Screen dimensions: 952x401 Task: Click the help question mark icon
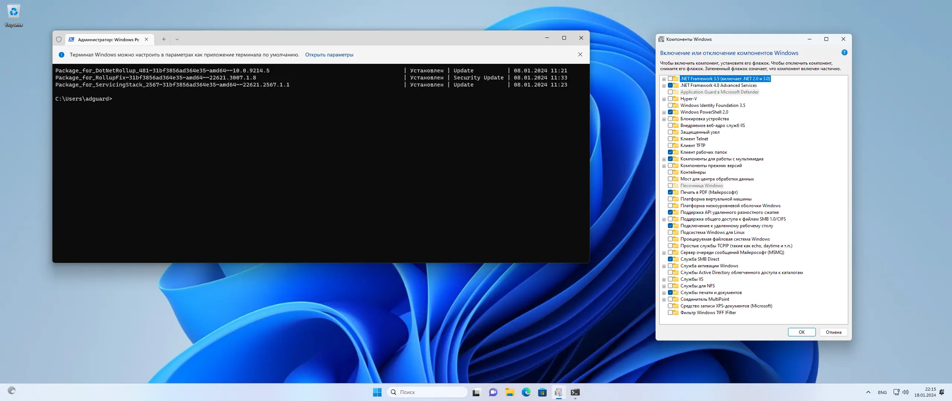(x=844, y=53)
